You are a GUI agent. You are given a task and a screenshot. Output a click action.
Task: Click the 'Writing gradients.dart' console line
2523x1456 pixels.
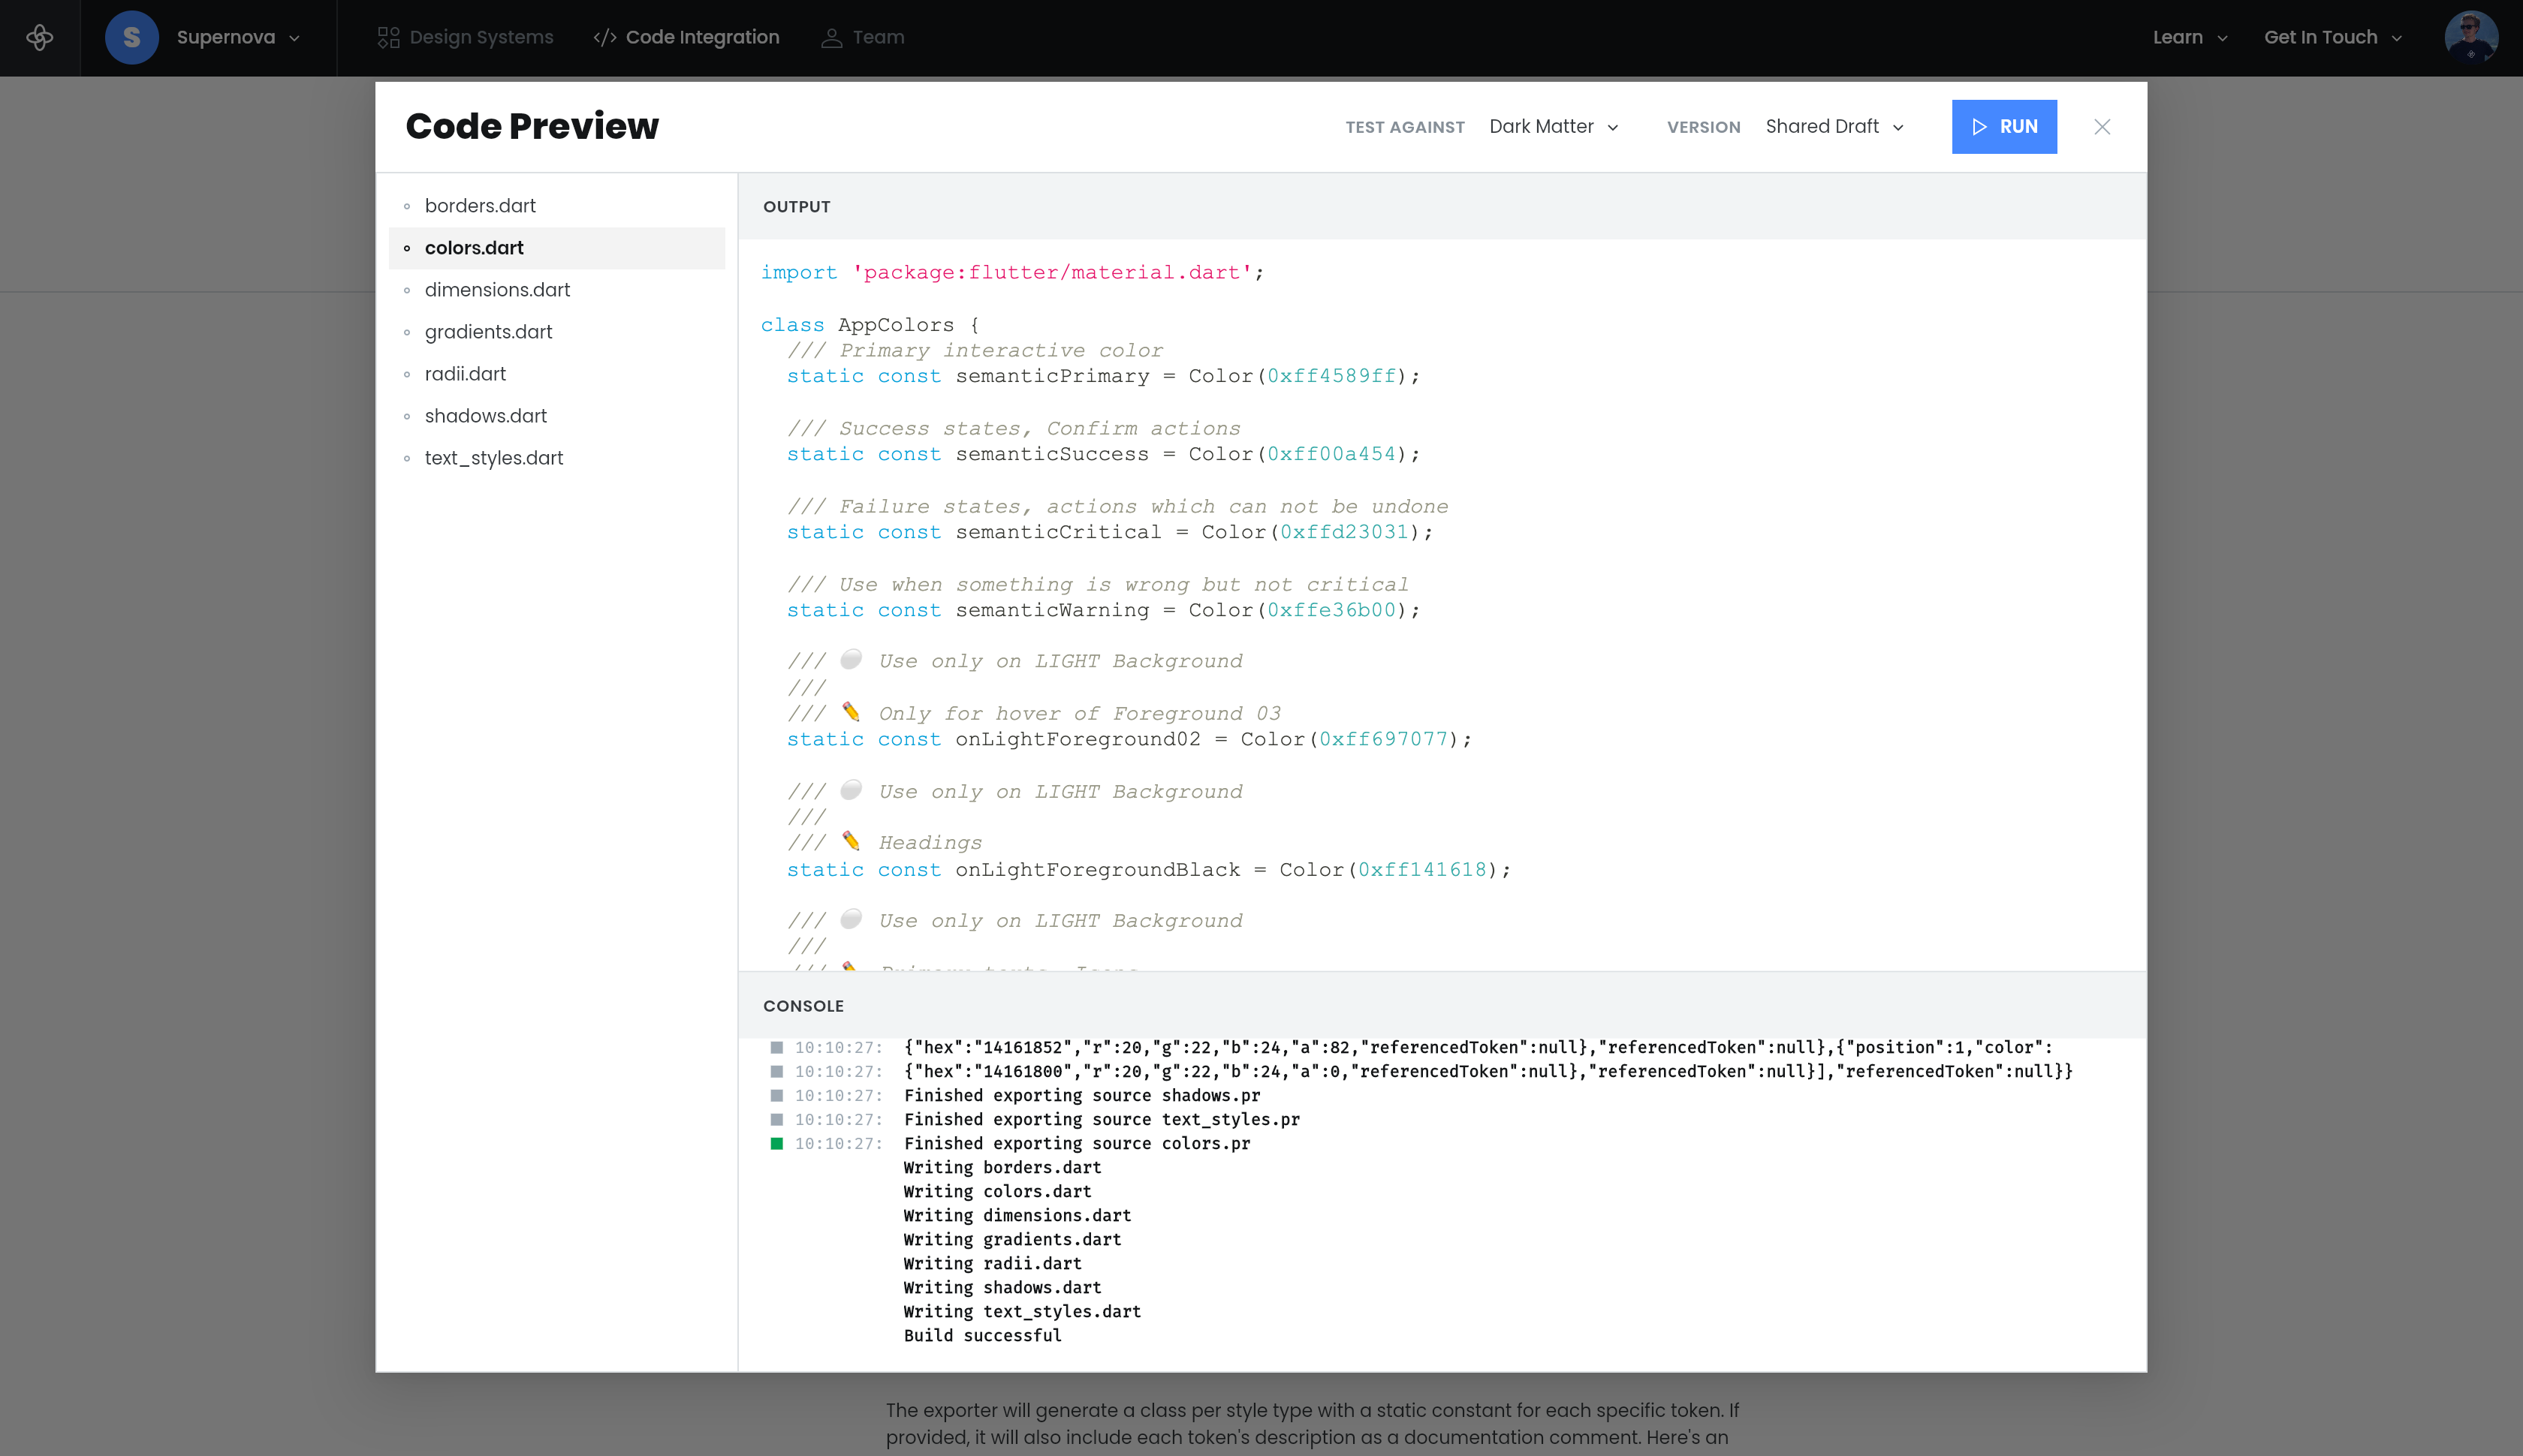1012,1239
